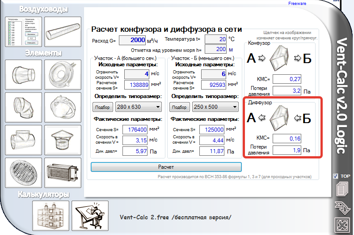Click the Калькуляторы section heading
354x235 pixels.
(43, 194)
